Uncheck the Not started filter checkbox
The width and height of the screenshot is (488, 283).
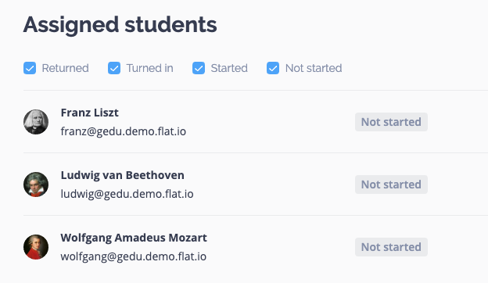point(273,68)
